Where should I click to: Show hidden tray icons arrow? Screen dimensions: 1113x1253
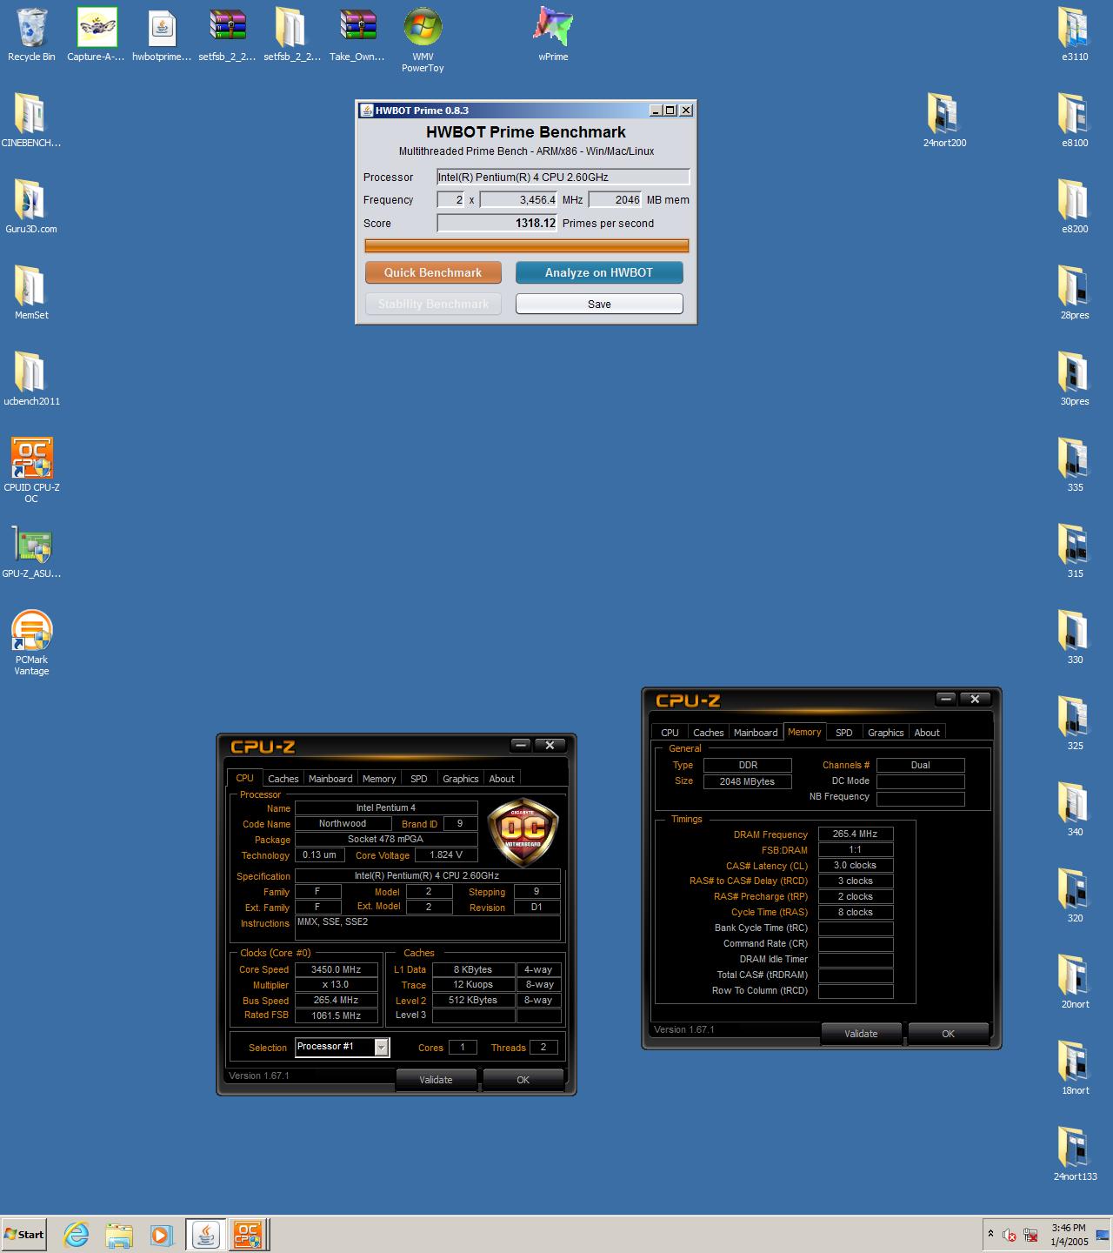tap(990, 1234)
